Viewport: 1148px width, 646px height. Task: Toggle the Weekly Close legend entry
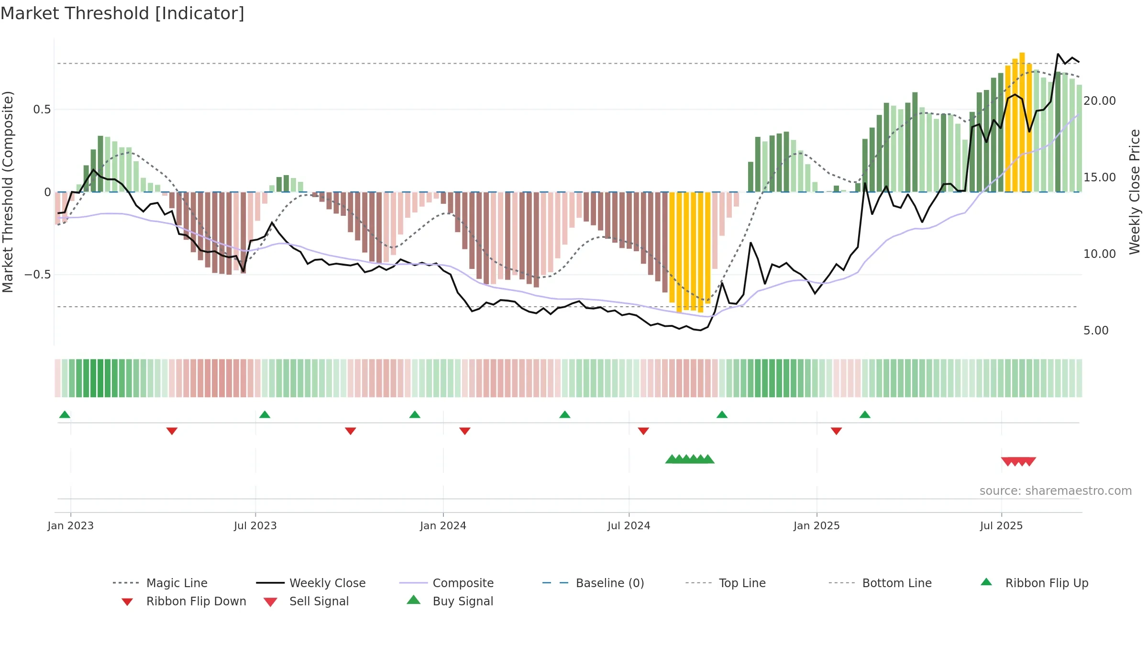click(x=310, y=583)
